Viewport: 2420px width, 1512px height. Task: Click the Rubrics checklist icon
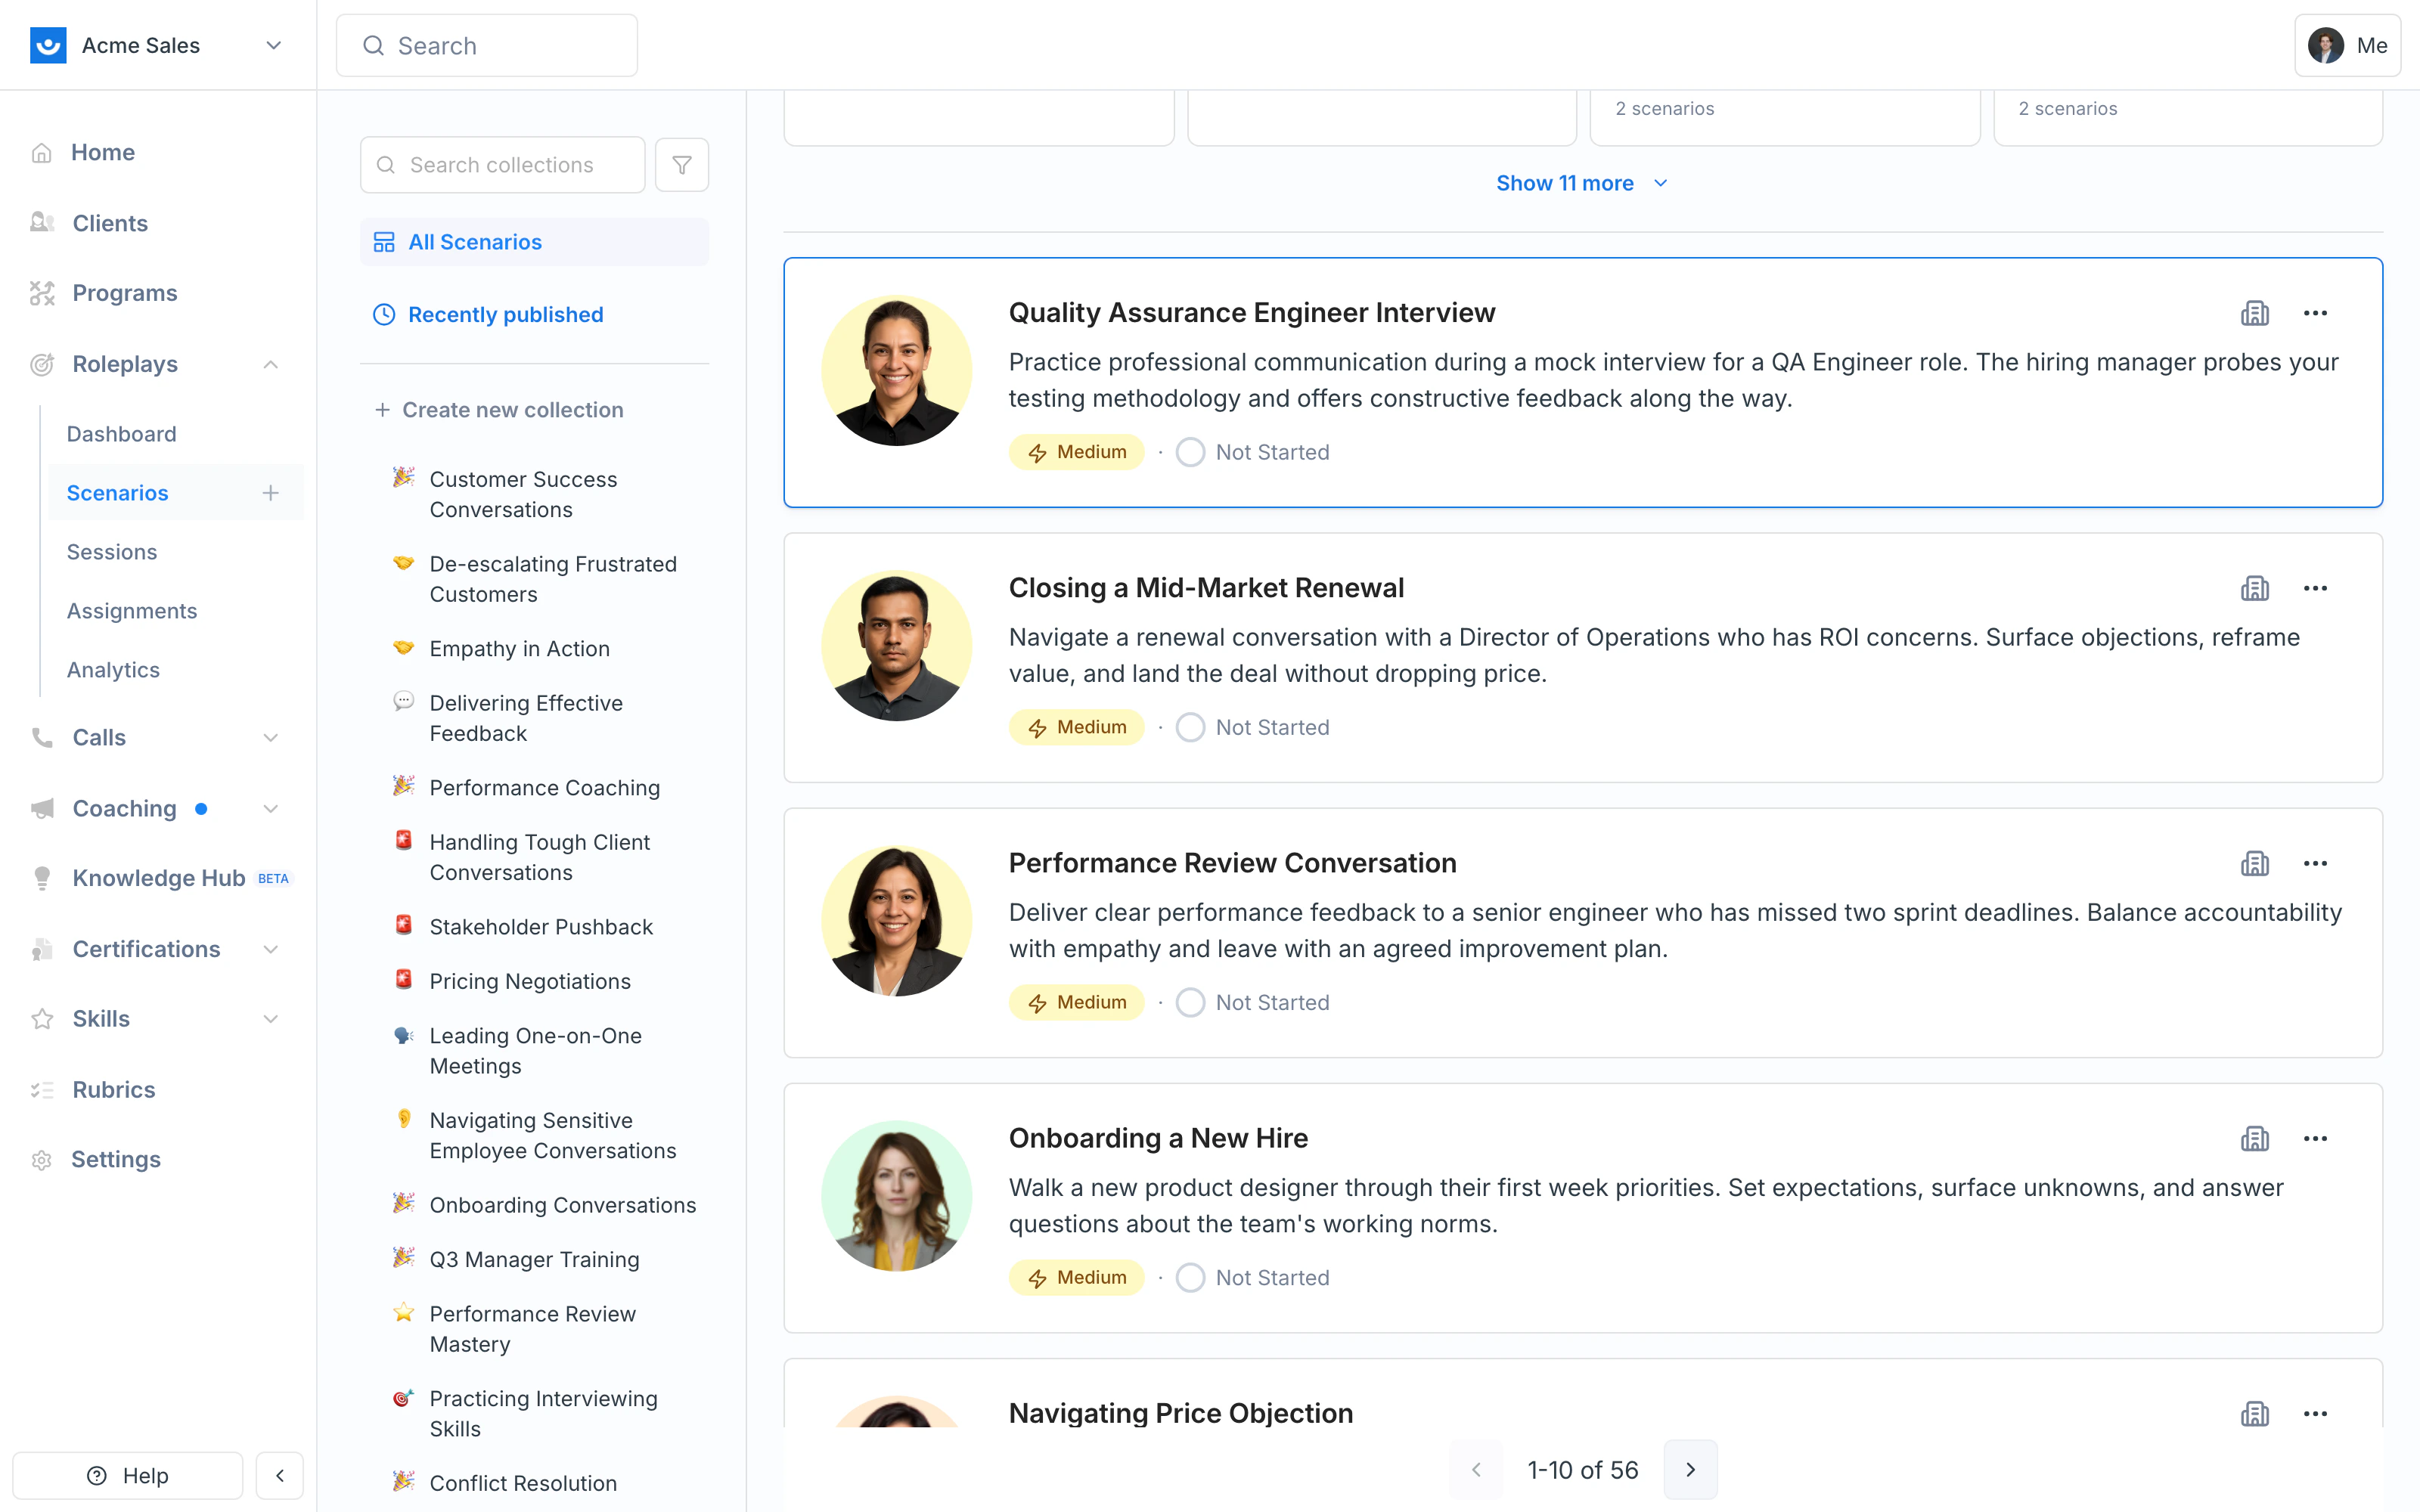42,1090
